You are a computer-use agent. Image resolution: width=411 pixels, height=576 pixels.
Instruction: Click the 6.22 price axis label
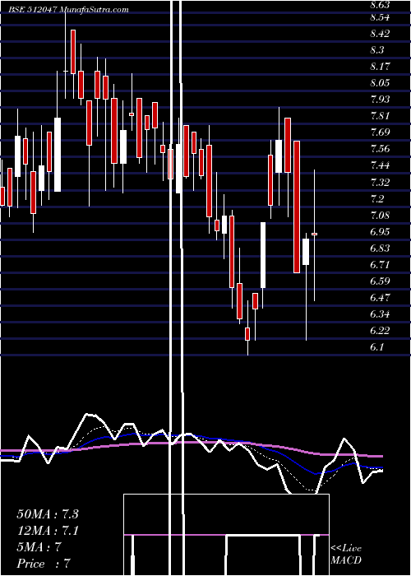(380, 331)
